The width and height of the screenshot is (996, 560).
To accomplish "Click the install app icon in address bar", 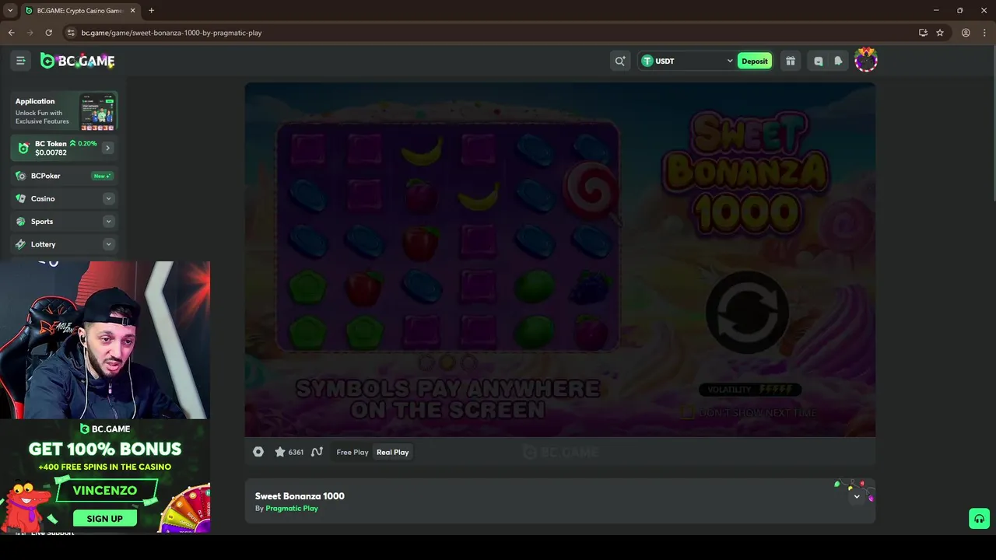I will click(923, 33).
